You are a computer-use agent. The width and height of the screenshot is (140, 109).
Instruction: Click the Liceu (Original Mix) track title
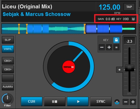(27, 7)
